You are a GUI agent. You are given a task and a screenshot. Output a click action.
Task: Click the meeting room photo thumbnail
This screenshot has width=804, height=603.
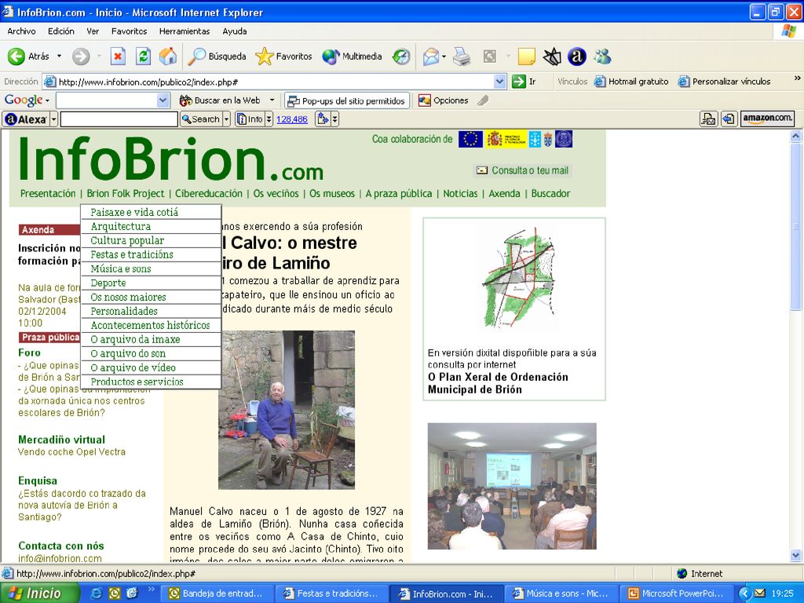coord(512,485)
